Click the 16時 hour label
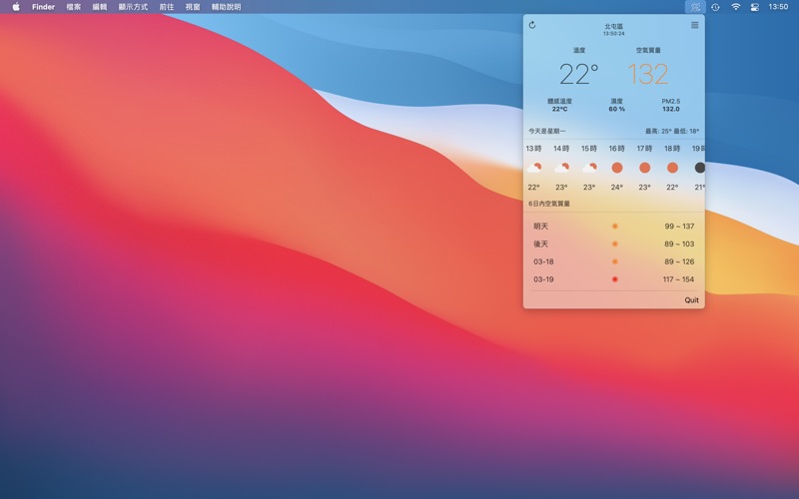This screenshot has width=799, height=499. [616, 148]
